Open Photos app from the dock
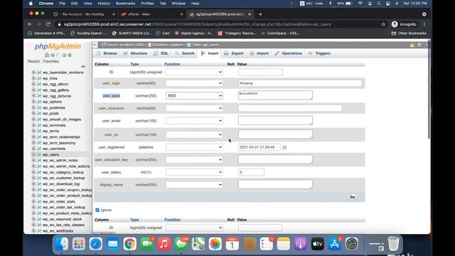455x256 pixels. coord(215,244)
